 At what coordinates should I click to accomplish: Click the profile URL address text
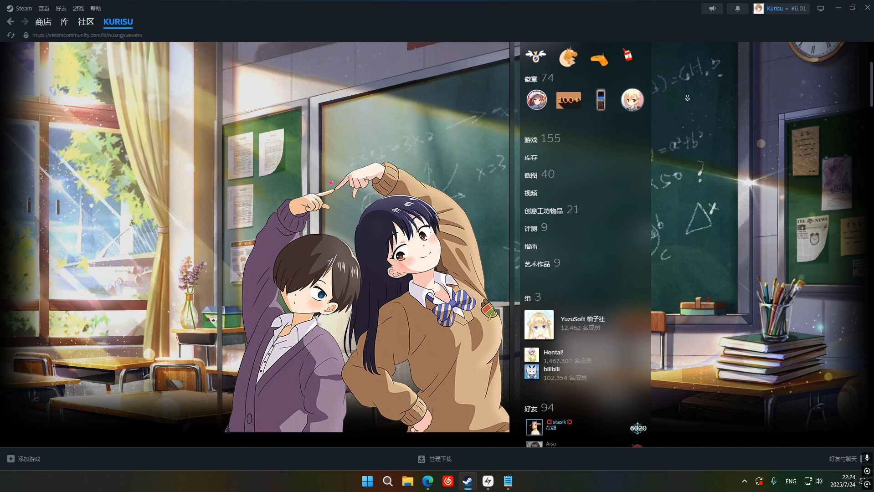pyautogui.click(x=87, y=35)
